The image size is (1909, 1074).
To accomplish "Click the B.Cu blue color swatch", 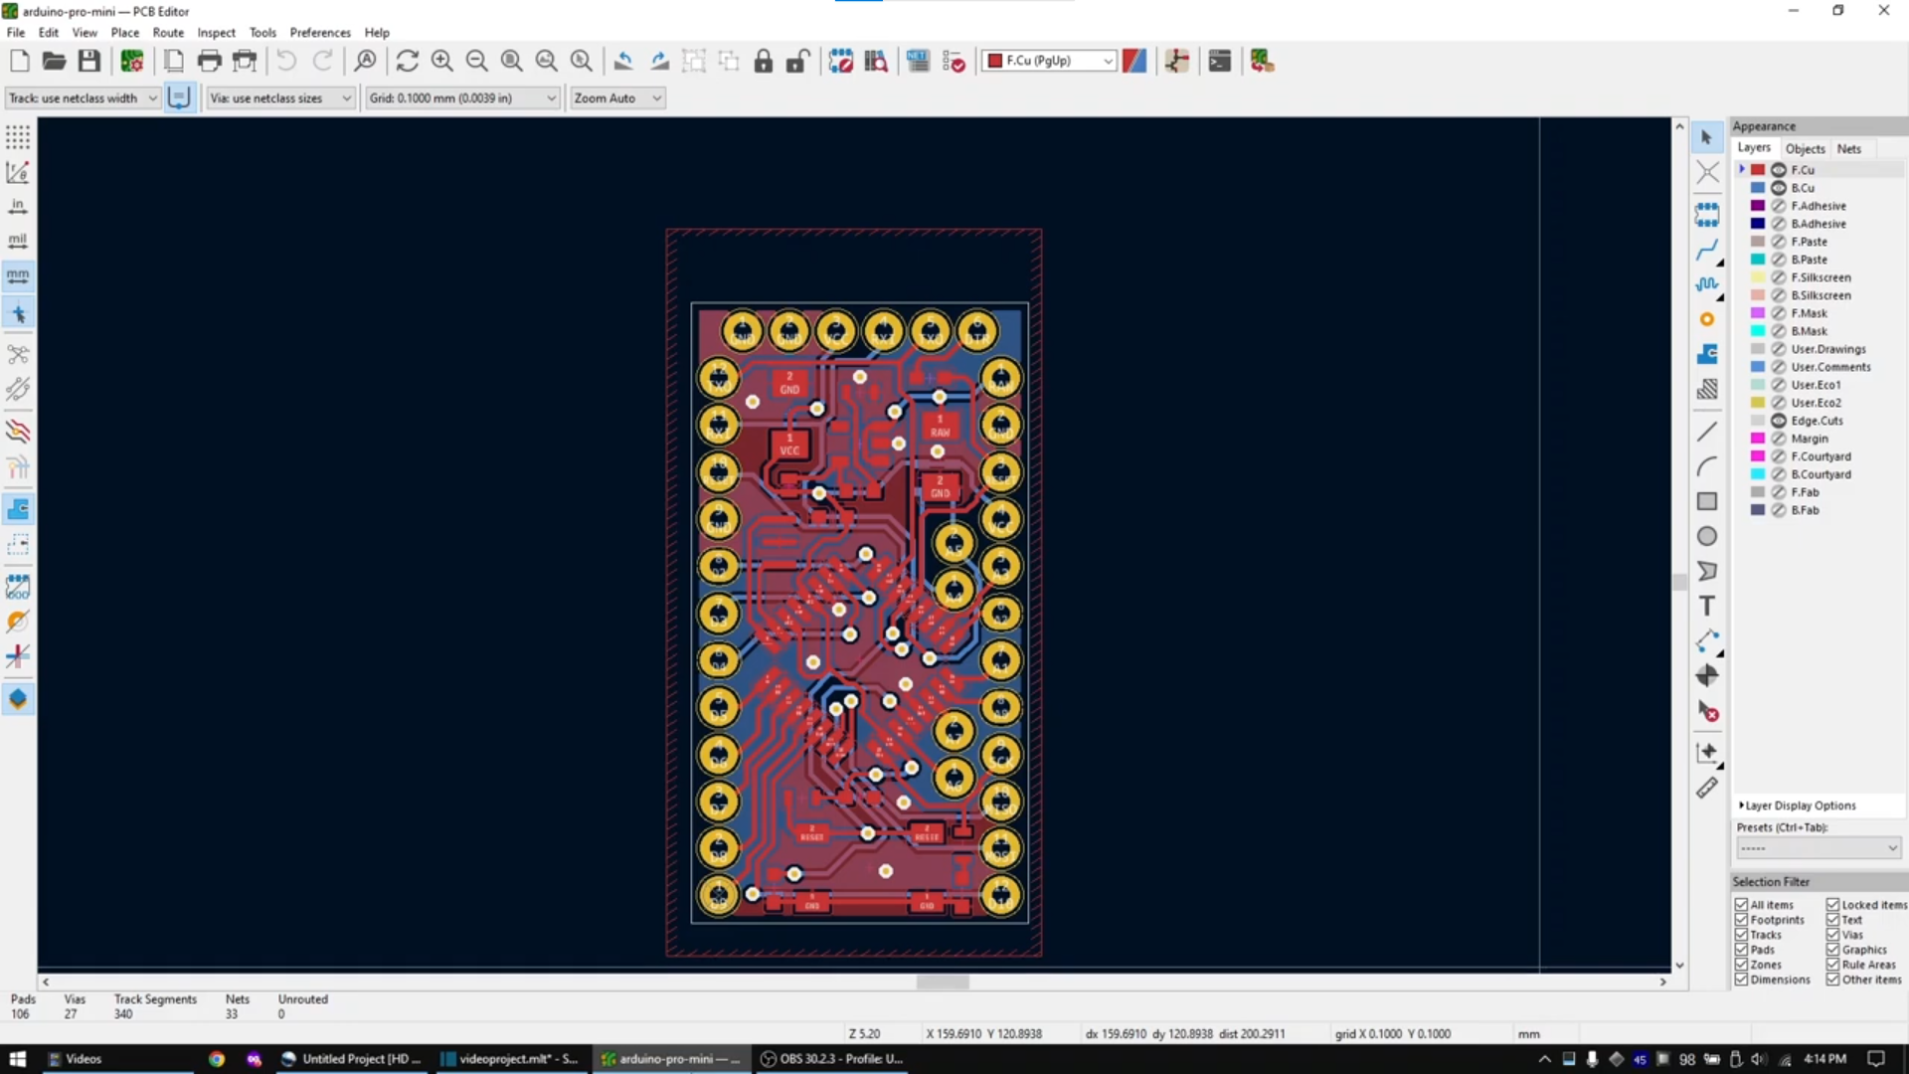I will coord(1758,188).
